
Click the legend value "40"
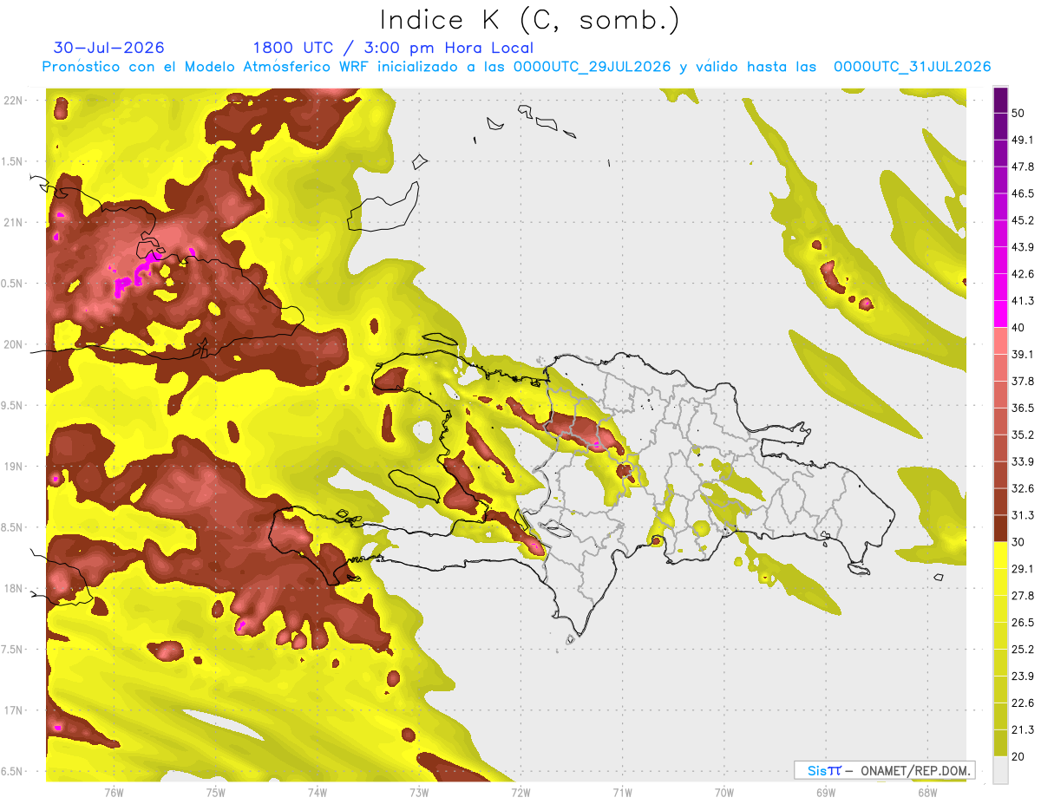(1019, 328)
